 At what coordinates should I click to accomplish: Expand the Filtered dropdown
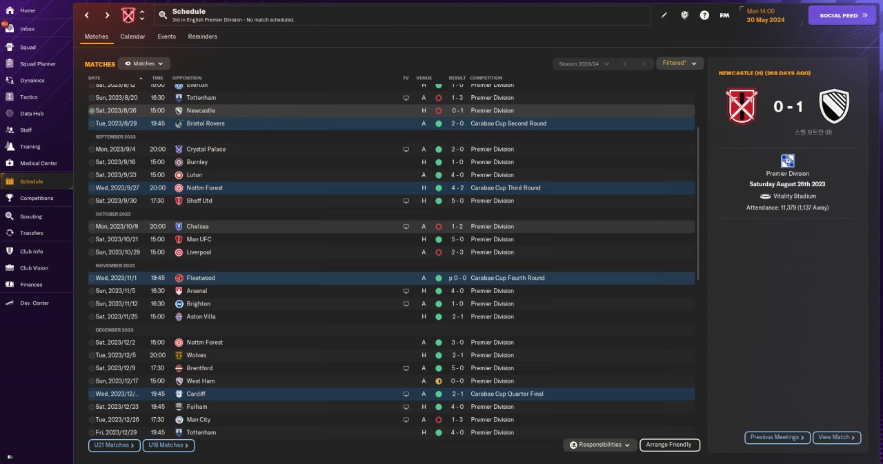tap(679, 63)
